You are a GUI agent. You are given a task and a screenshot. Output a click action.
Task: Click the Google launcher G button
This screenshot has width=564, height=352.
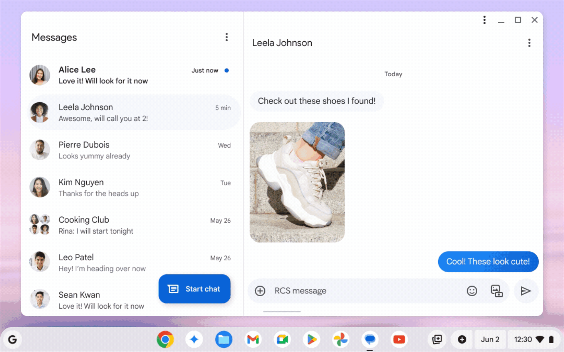12,339
